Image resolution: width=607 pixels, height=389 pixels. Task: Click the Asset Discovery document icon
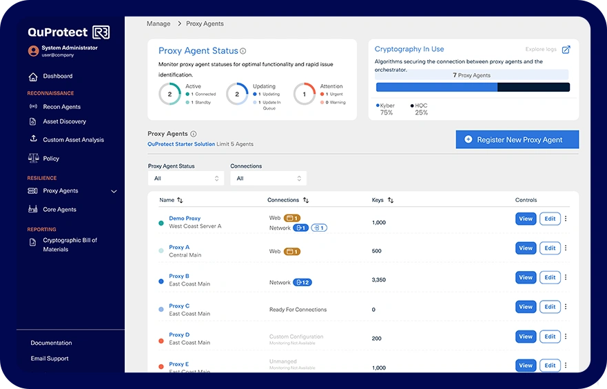(x=33, y=121)
